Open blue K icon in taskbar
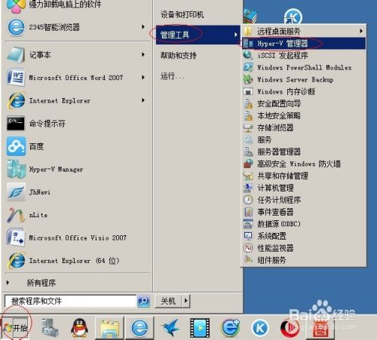This screenshot has height=340, width=377. [260, 328]
